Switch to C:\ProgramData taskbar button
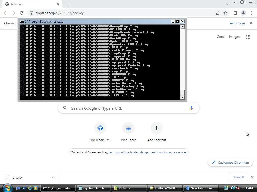The image size is (257, 192). click(58, 188)
